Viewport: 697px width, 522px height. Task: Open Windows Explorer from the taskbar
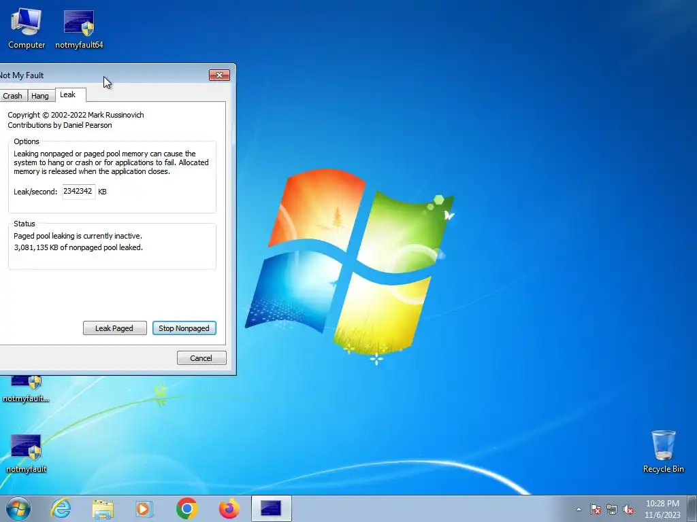tap(103, 508)
